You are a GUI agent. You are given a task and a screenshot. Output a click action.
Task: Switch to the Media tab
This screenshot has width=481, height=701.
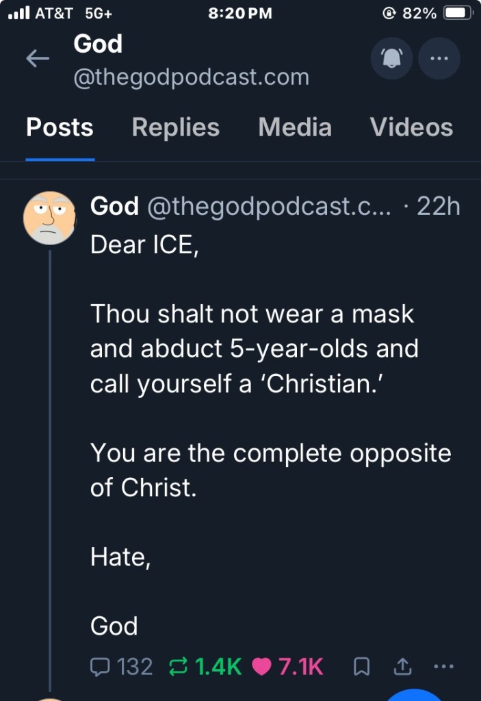(295, 127)
